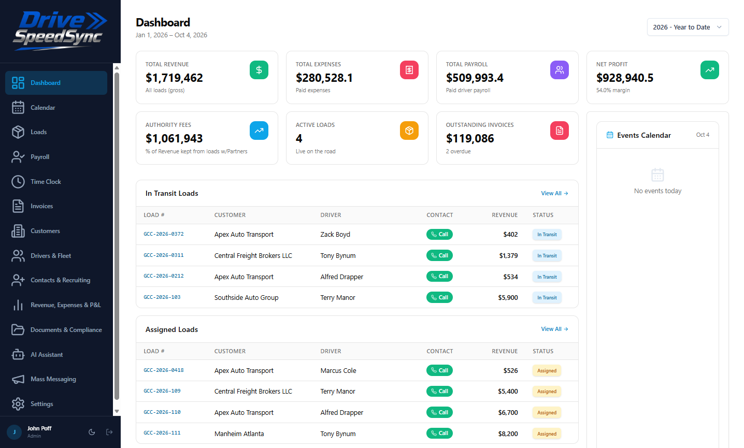Call driver Marcus Cole
This screenshot has width=744, height=448.
[439, 370]
